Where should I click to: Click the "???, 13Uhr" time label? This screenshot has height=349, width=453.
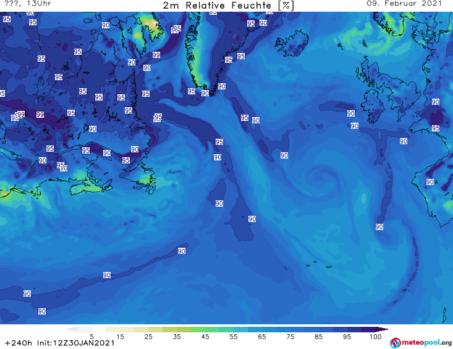28,4
